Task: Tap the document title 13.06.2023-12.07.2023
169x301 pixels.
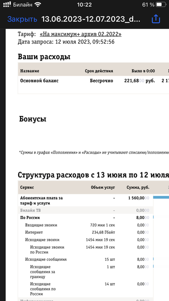Action: 91,19
